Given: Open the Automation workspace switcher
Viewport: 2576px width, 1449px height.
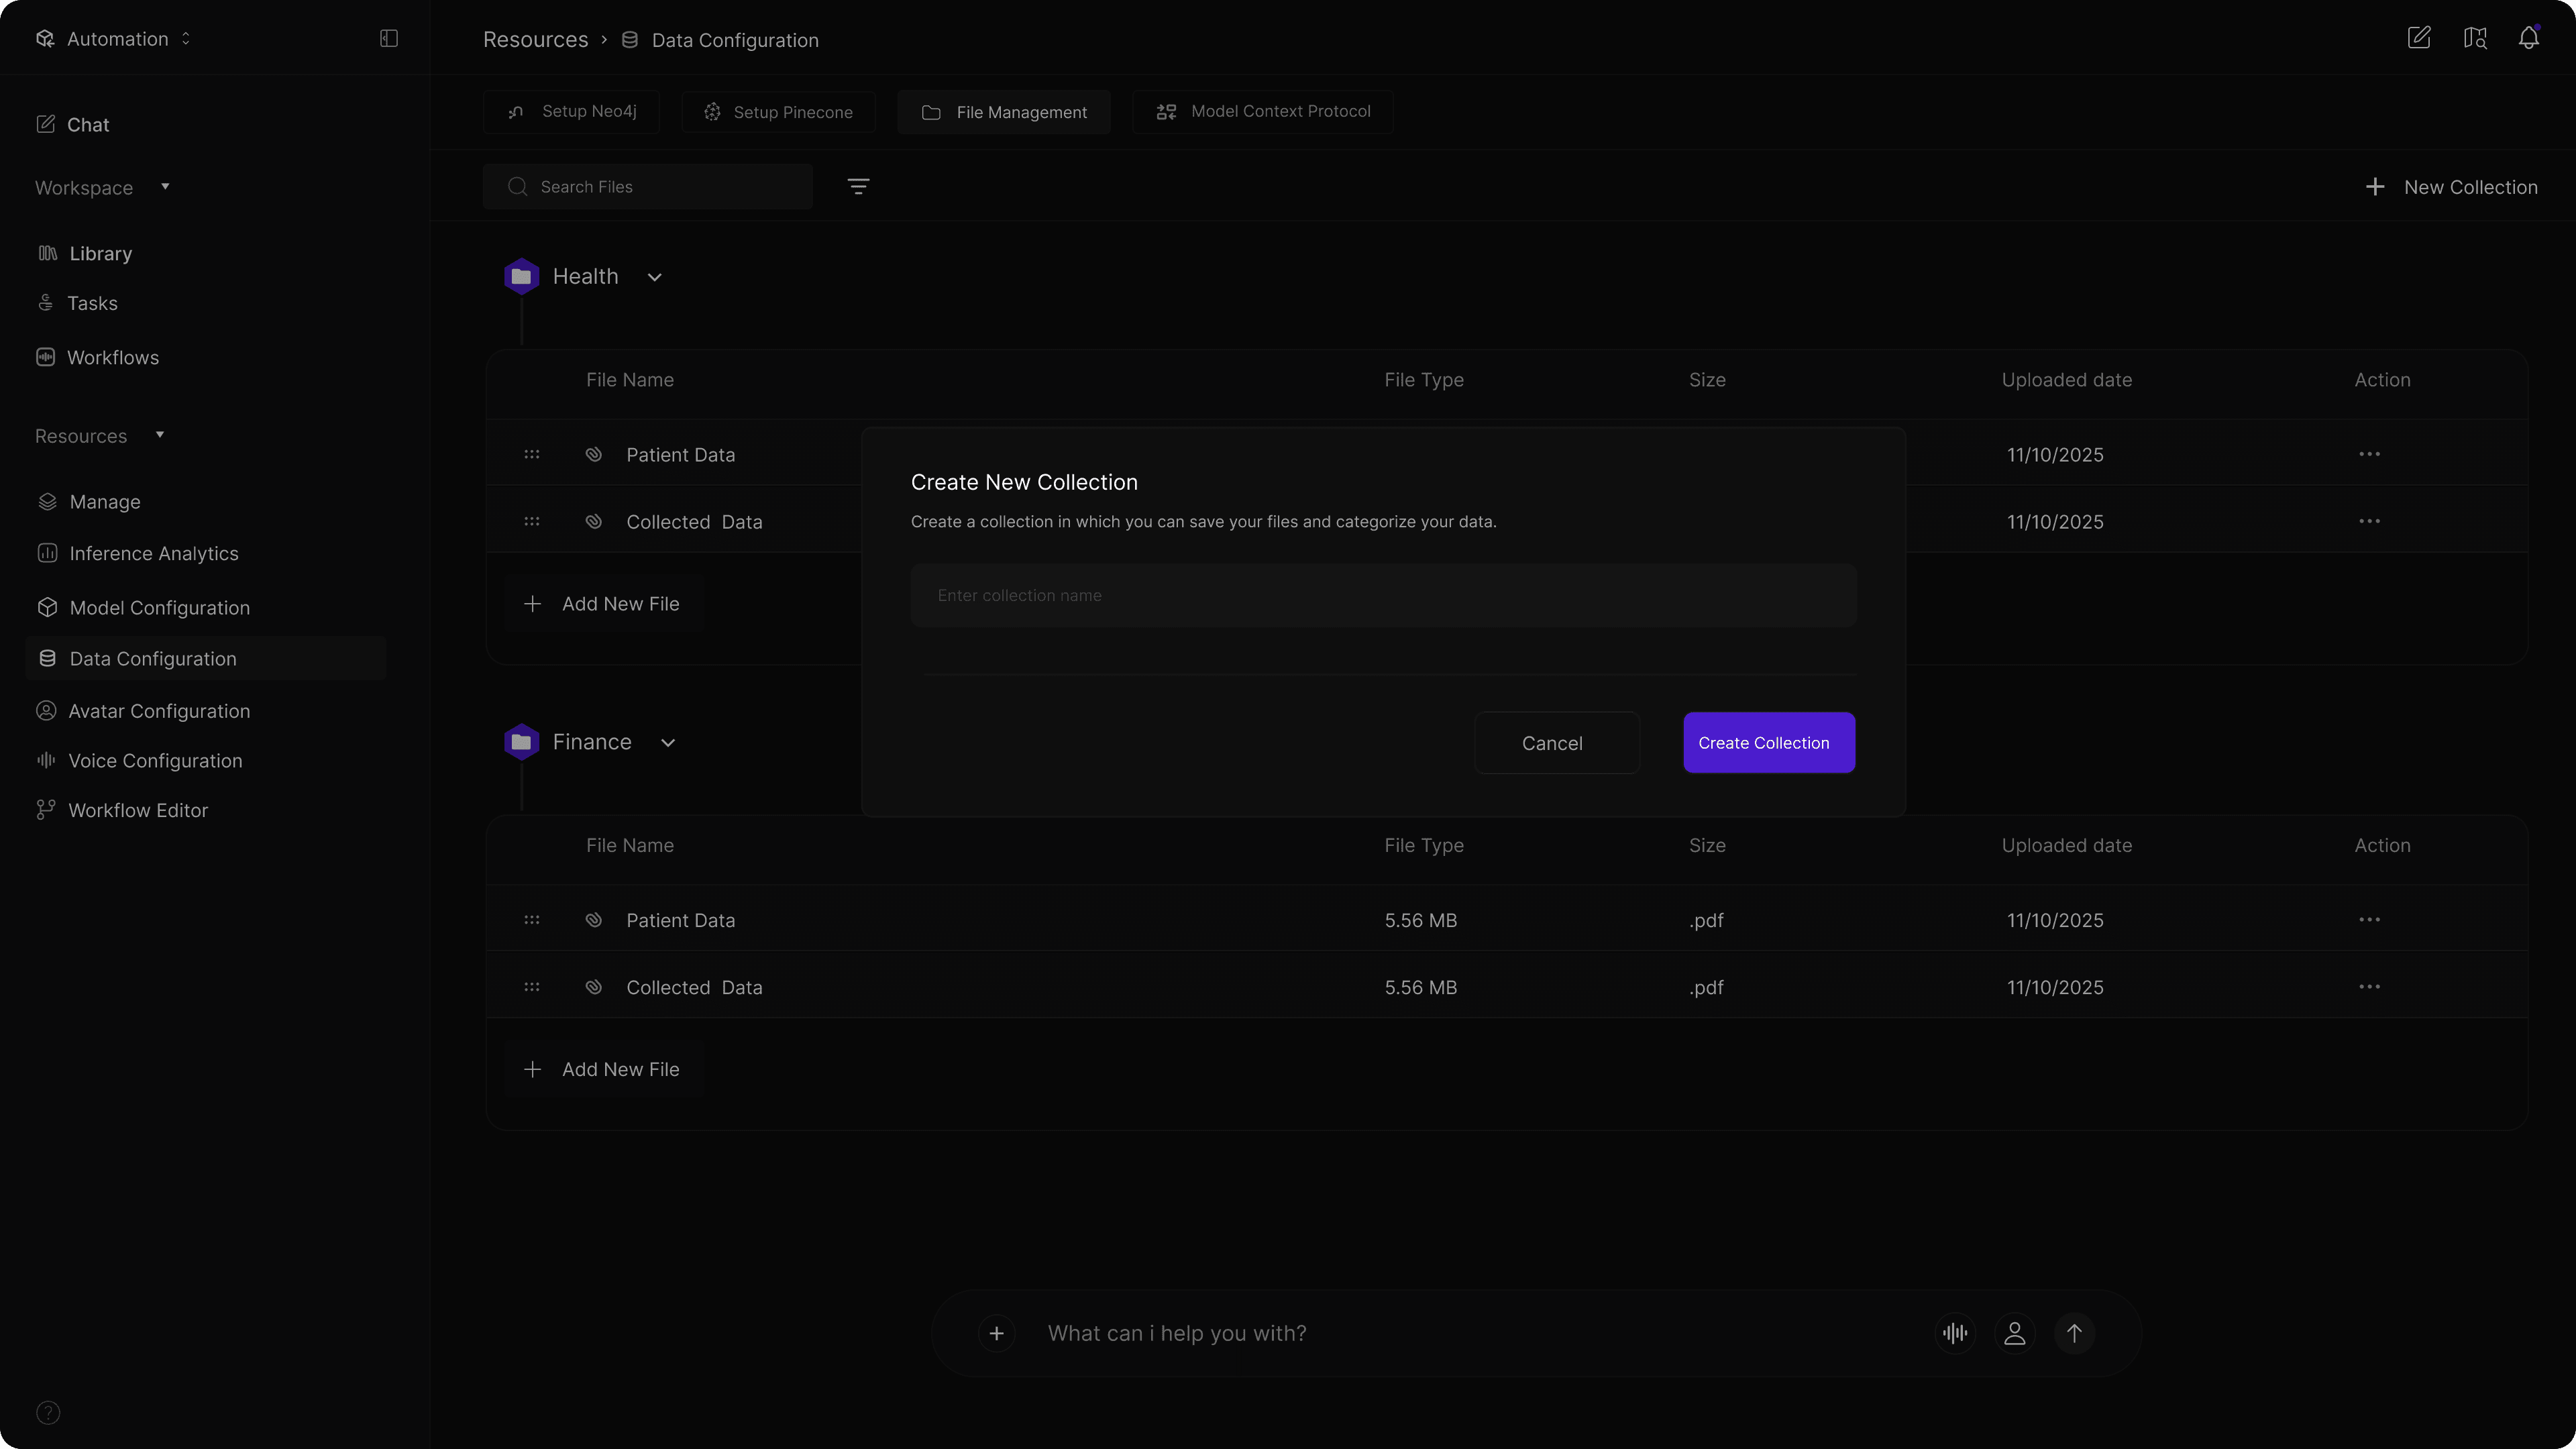Looking at the screenshot, I should click(x=117, y=39).
